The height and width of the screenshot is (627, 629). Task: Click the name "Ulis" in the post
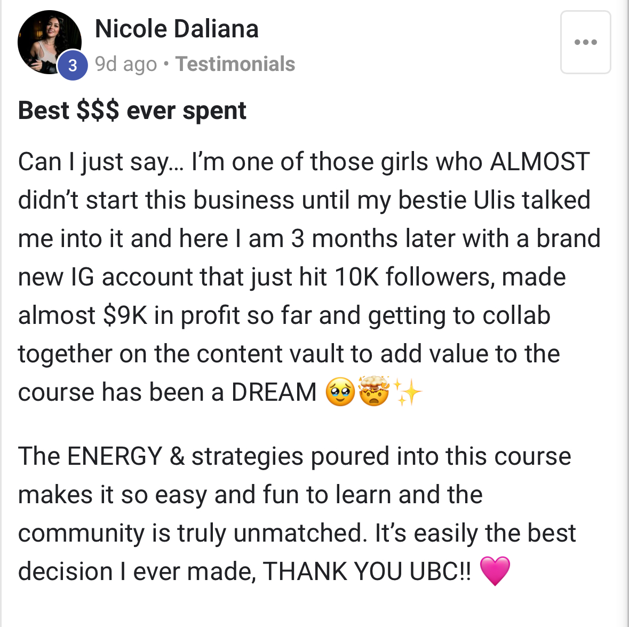[494, 200]
